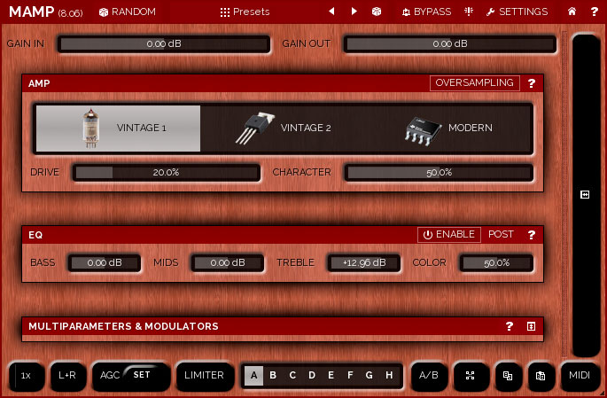Toggle the BYPASS button
Viewport: 607px width, 398px height.
(426, 12)
